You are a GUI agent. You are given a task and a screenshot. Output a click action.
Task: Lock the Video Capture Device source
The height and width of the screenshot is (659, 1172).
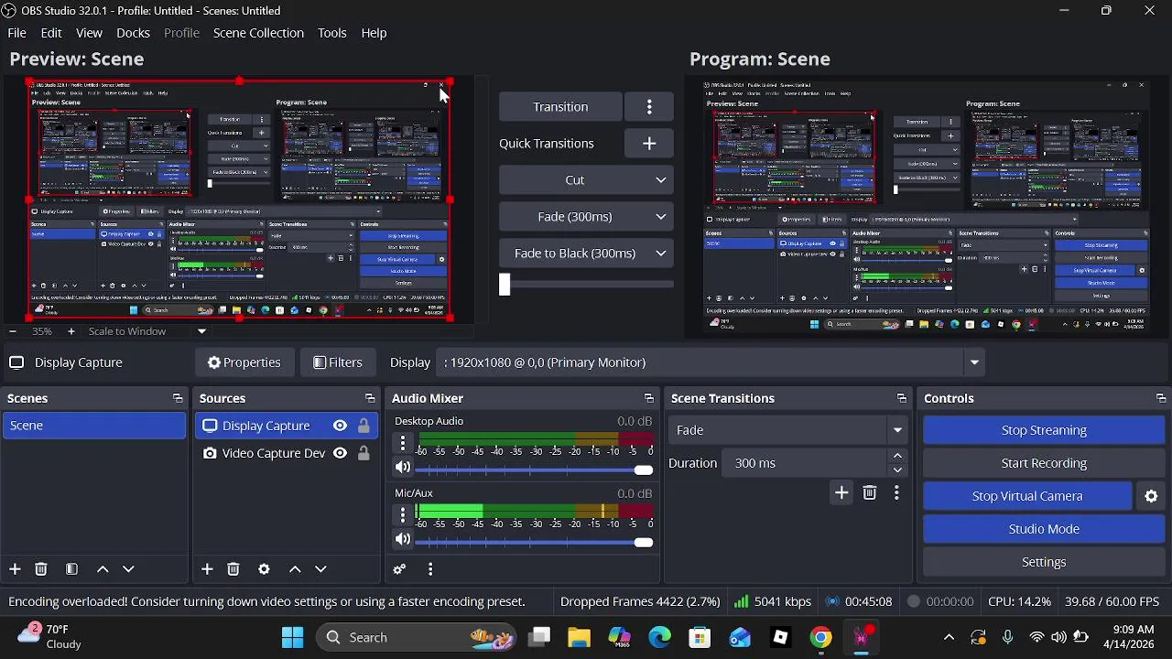pyautogui.click(x=364, y=453)
